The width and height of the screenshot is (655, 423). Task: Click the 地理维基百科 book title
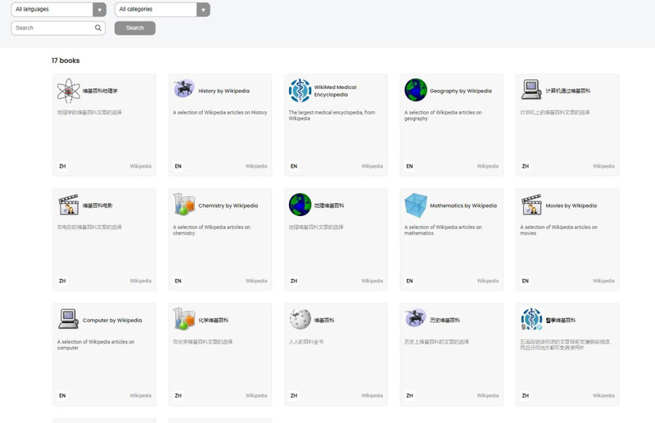329,206
